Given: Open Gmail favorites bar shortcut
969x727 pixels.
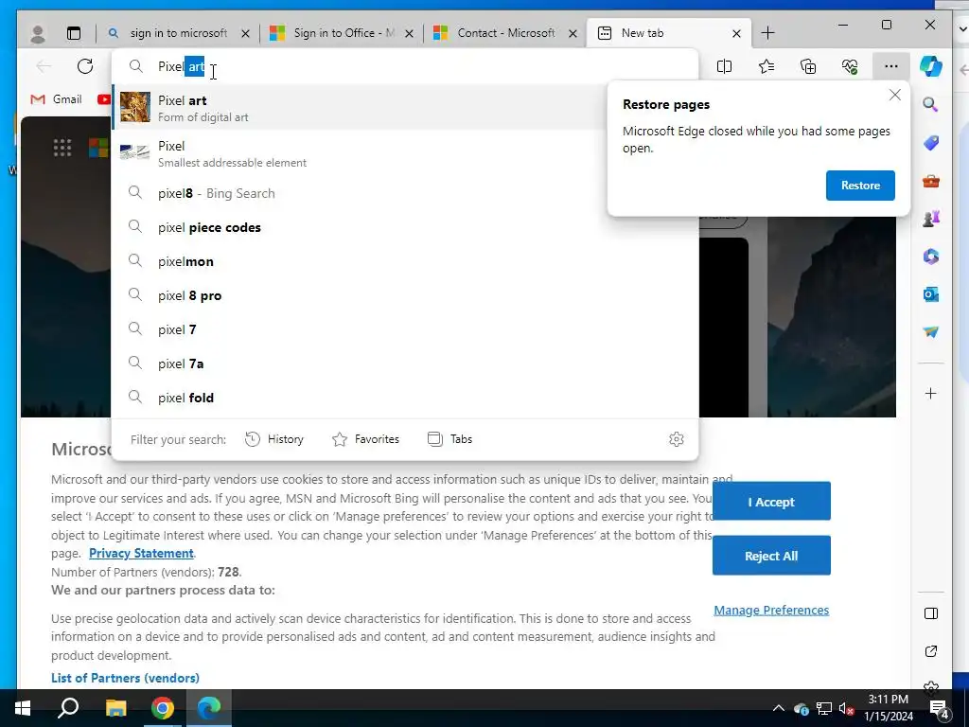Looking at the screenshot, I should tap(56, 98).
